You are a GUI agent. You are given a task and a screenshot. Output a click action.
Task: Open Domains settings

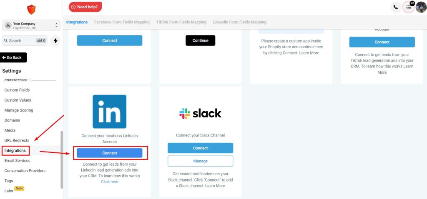12,120
